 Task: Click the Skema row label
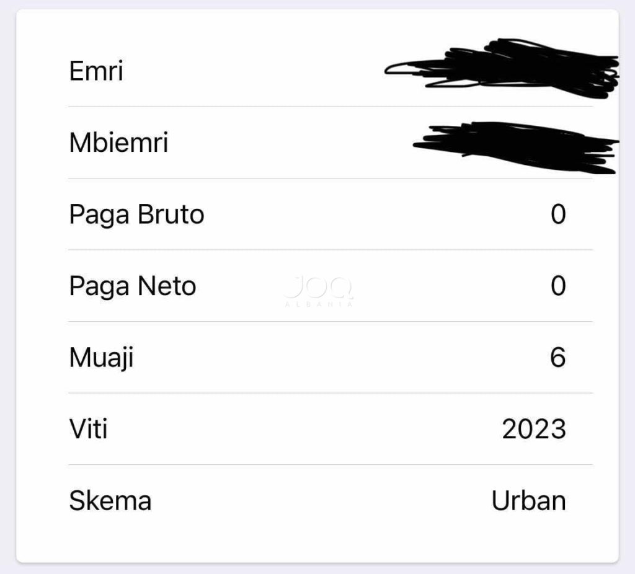tap(110, 501)
